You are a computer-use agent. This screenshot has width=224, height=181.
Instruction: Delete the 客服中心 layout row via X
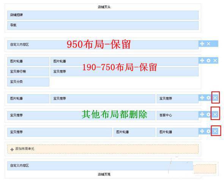pyautogui.click(x=215, y=114)
